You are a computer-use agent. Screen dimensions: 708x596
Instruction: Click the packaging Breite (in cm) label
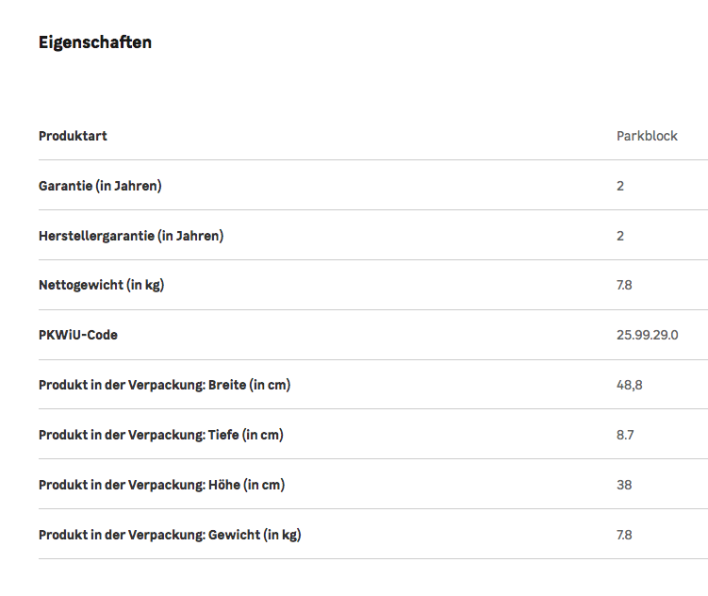pyautogui.click(x=164, y=385)
